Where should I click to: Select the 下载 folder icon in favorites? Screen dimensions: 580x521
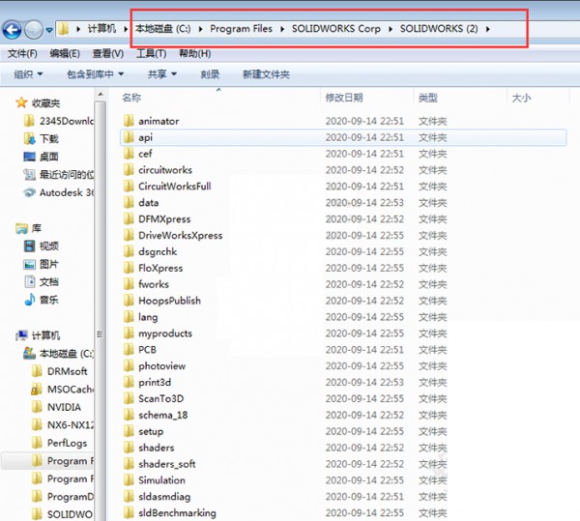(29, 138)
